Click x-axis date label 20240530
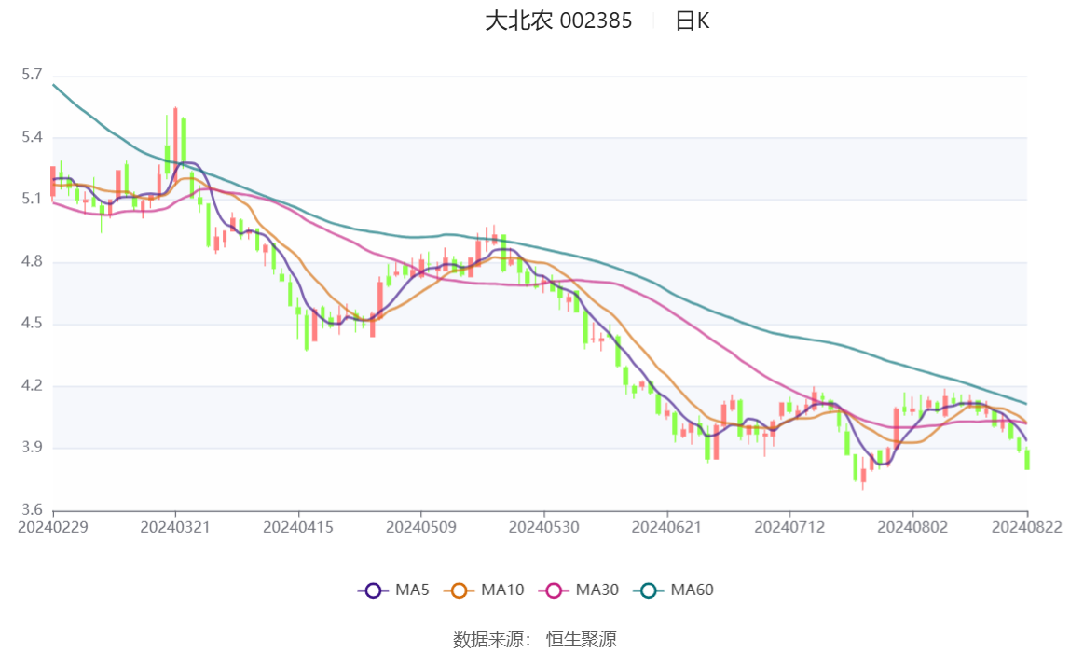The width and height of the screenshot is (1070, 652). [544, 527]
